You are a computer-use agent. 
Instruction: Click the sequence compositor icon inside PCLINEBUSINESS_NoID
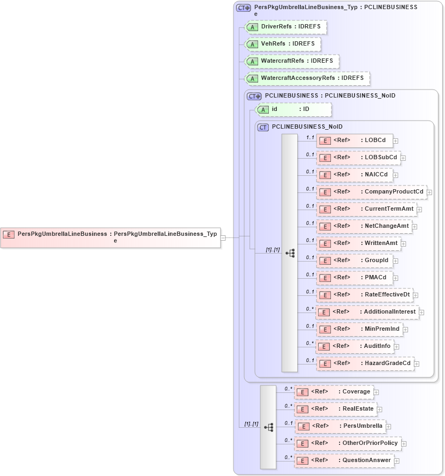tap(291, 253)
